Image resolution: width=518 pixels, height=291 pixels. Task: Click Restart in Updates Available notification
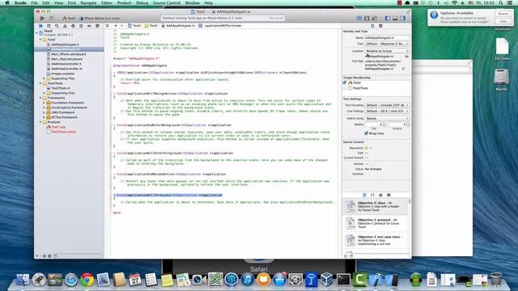(x=503, y=14)
